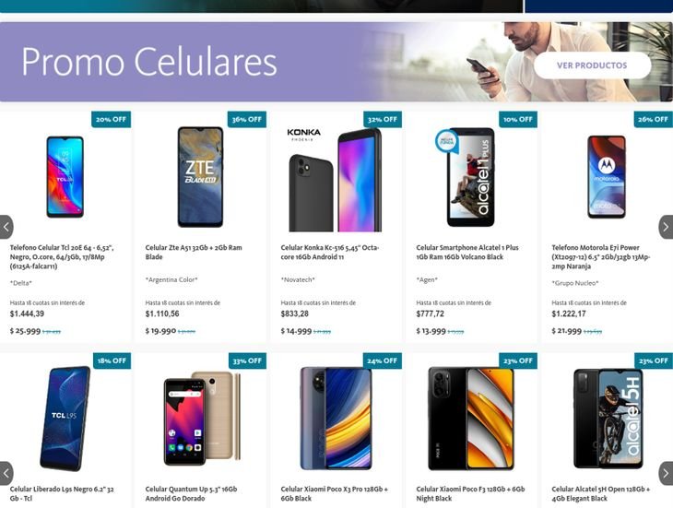The width and height of the screenshot is (673, 508).
Task: Open Celular Zte A51 32Gb product title
Action: [x=194, y=252]
